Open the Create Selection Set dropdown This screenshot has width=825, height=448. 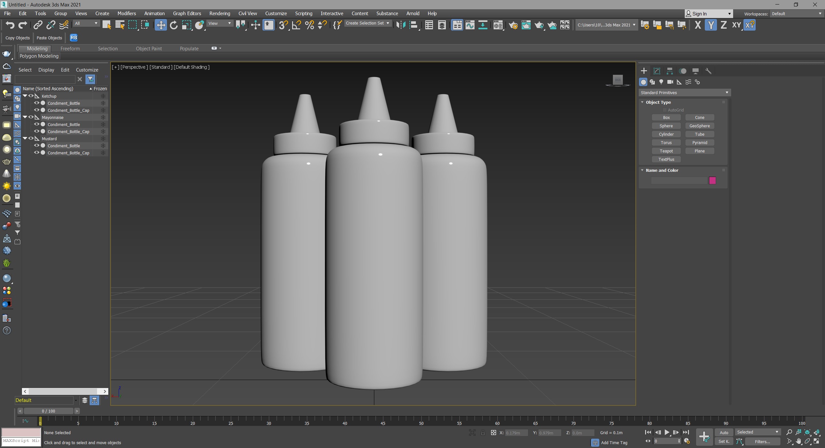tap(368, 23)
